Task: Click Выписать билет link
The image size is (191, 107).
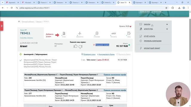Action: click(x=124, y=54)
